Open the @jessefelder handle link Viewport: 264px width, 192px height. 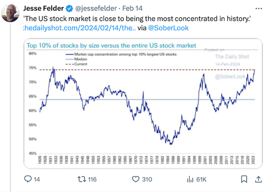pos(90,7)
